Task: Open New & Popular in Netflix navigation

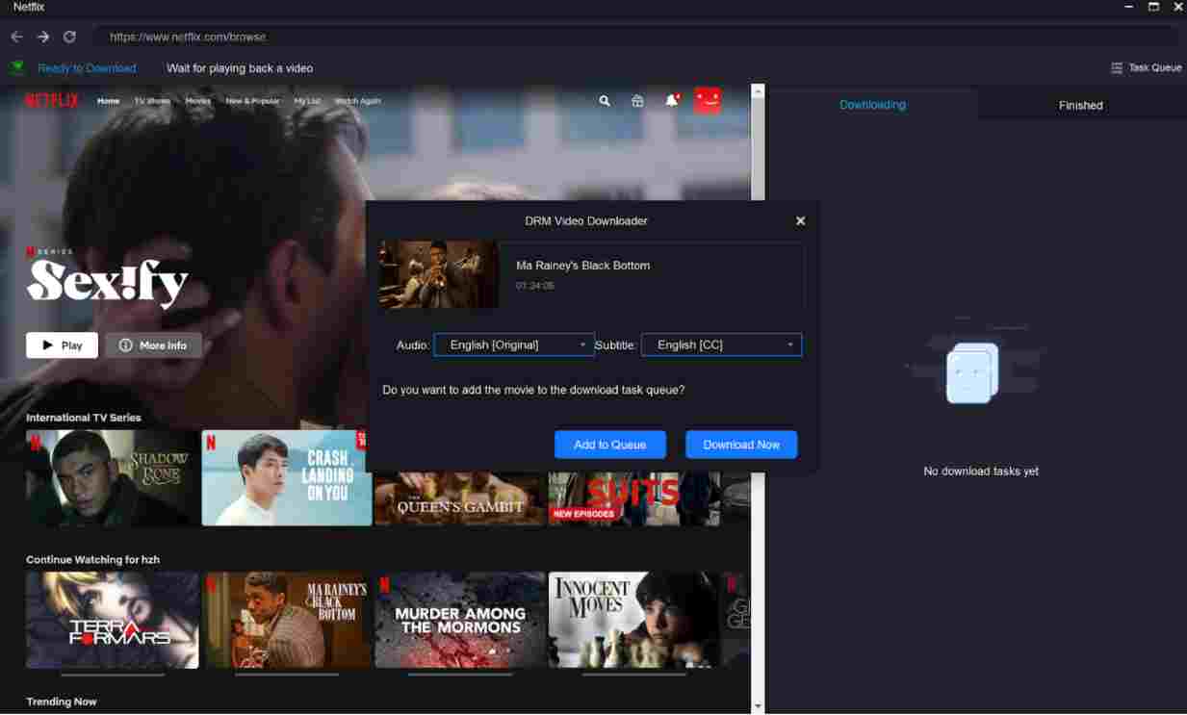Action: click(x=252, y=101)
